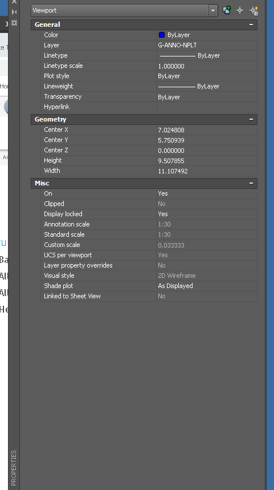Click the General section header title
The width and height of the screenshot is (274, 490).
(x=47, y=25)
